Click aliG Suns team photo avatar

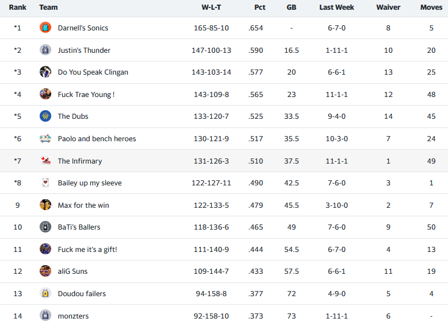45,271
